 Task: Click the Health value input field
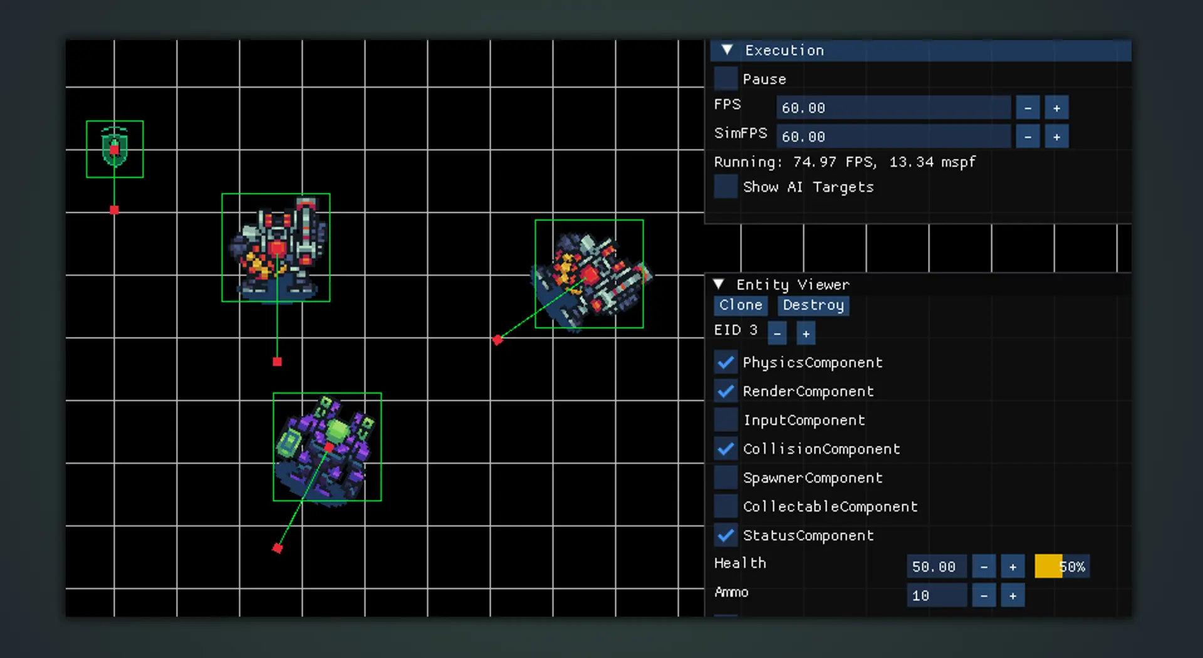click(x=936, y=567)
